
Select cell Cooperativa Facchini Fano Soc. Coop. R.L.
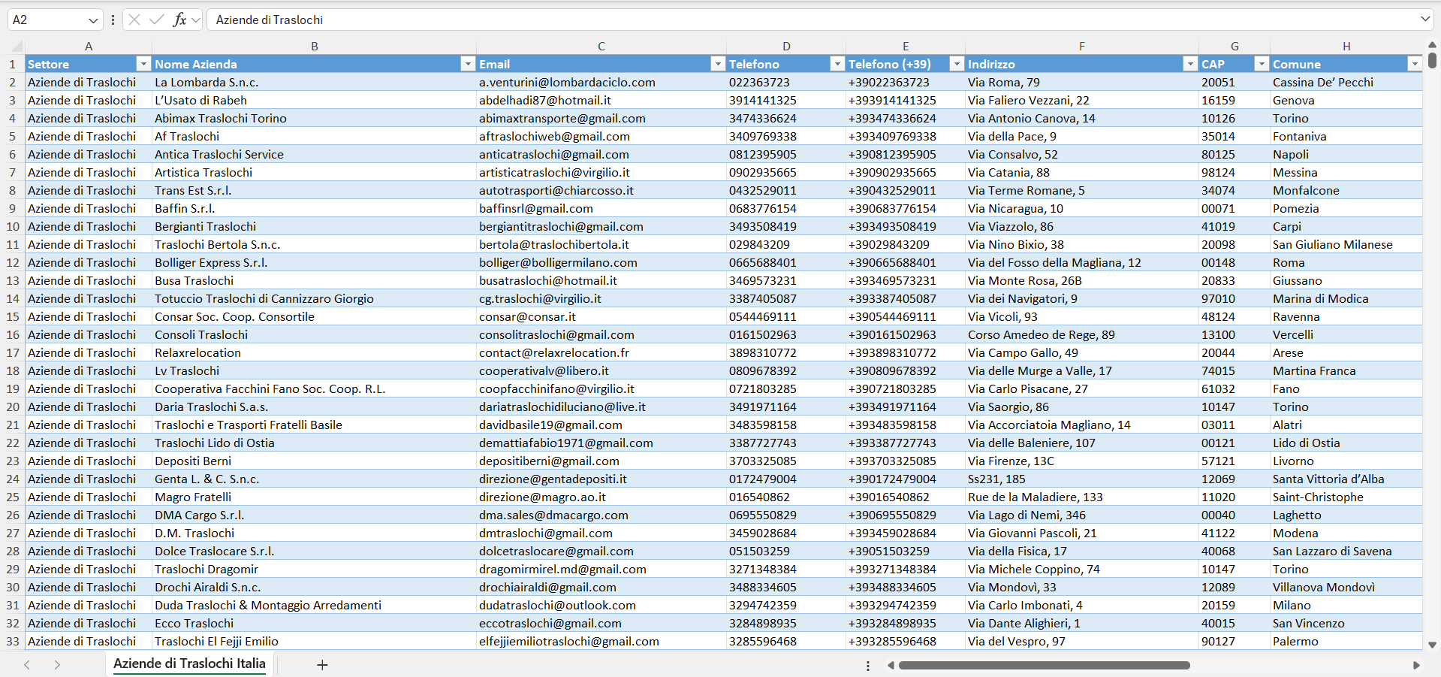pos(314,388)
